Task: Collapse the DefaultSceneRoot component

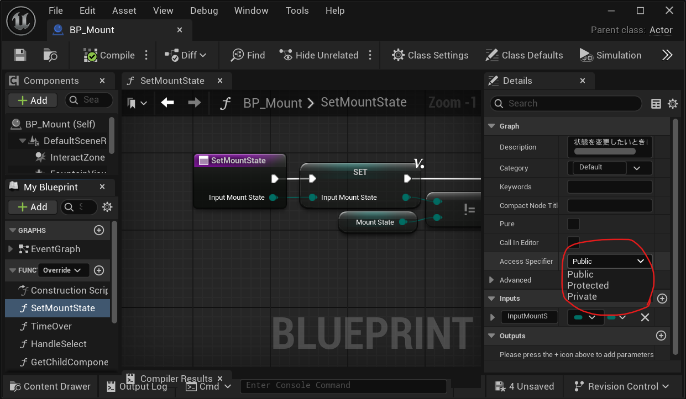Action: [23, 141]
